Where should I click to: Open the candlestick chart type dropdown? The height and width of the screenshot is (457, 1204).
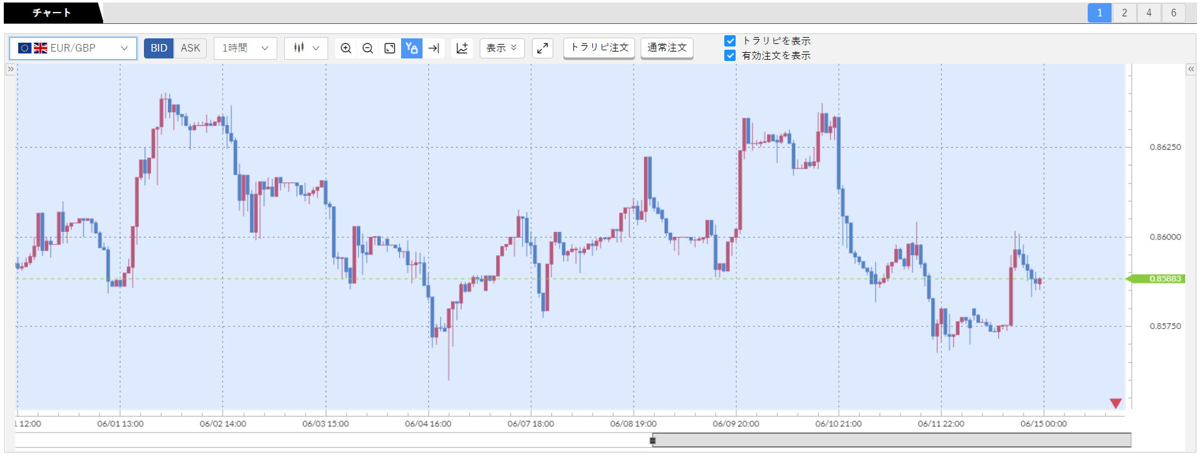coord(306,48)
